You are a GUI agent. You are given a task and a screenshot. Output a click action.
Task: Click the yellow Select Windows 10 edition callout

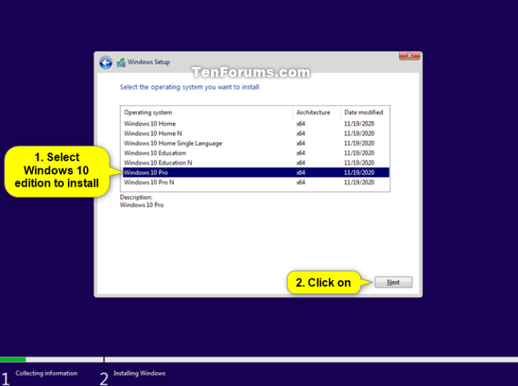click(56, 170)
